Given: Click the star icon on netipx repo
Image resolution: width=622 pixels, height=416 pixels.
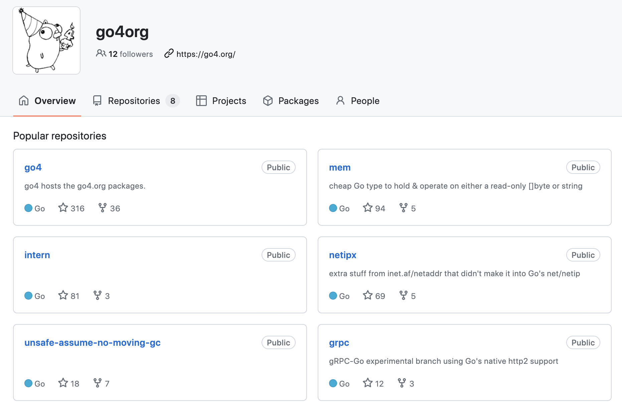Looking at the screenshot, I should click(x=368, y=296).
